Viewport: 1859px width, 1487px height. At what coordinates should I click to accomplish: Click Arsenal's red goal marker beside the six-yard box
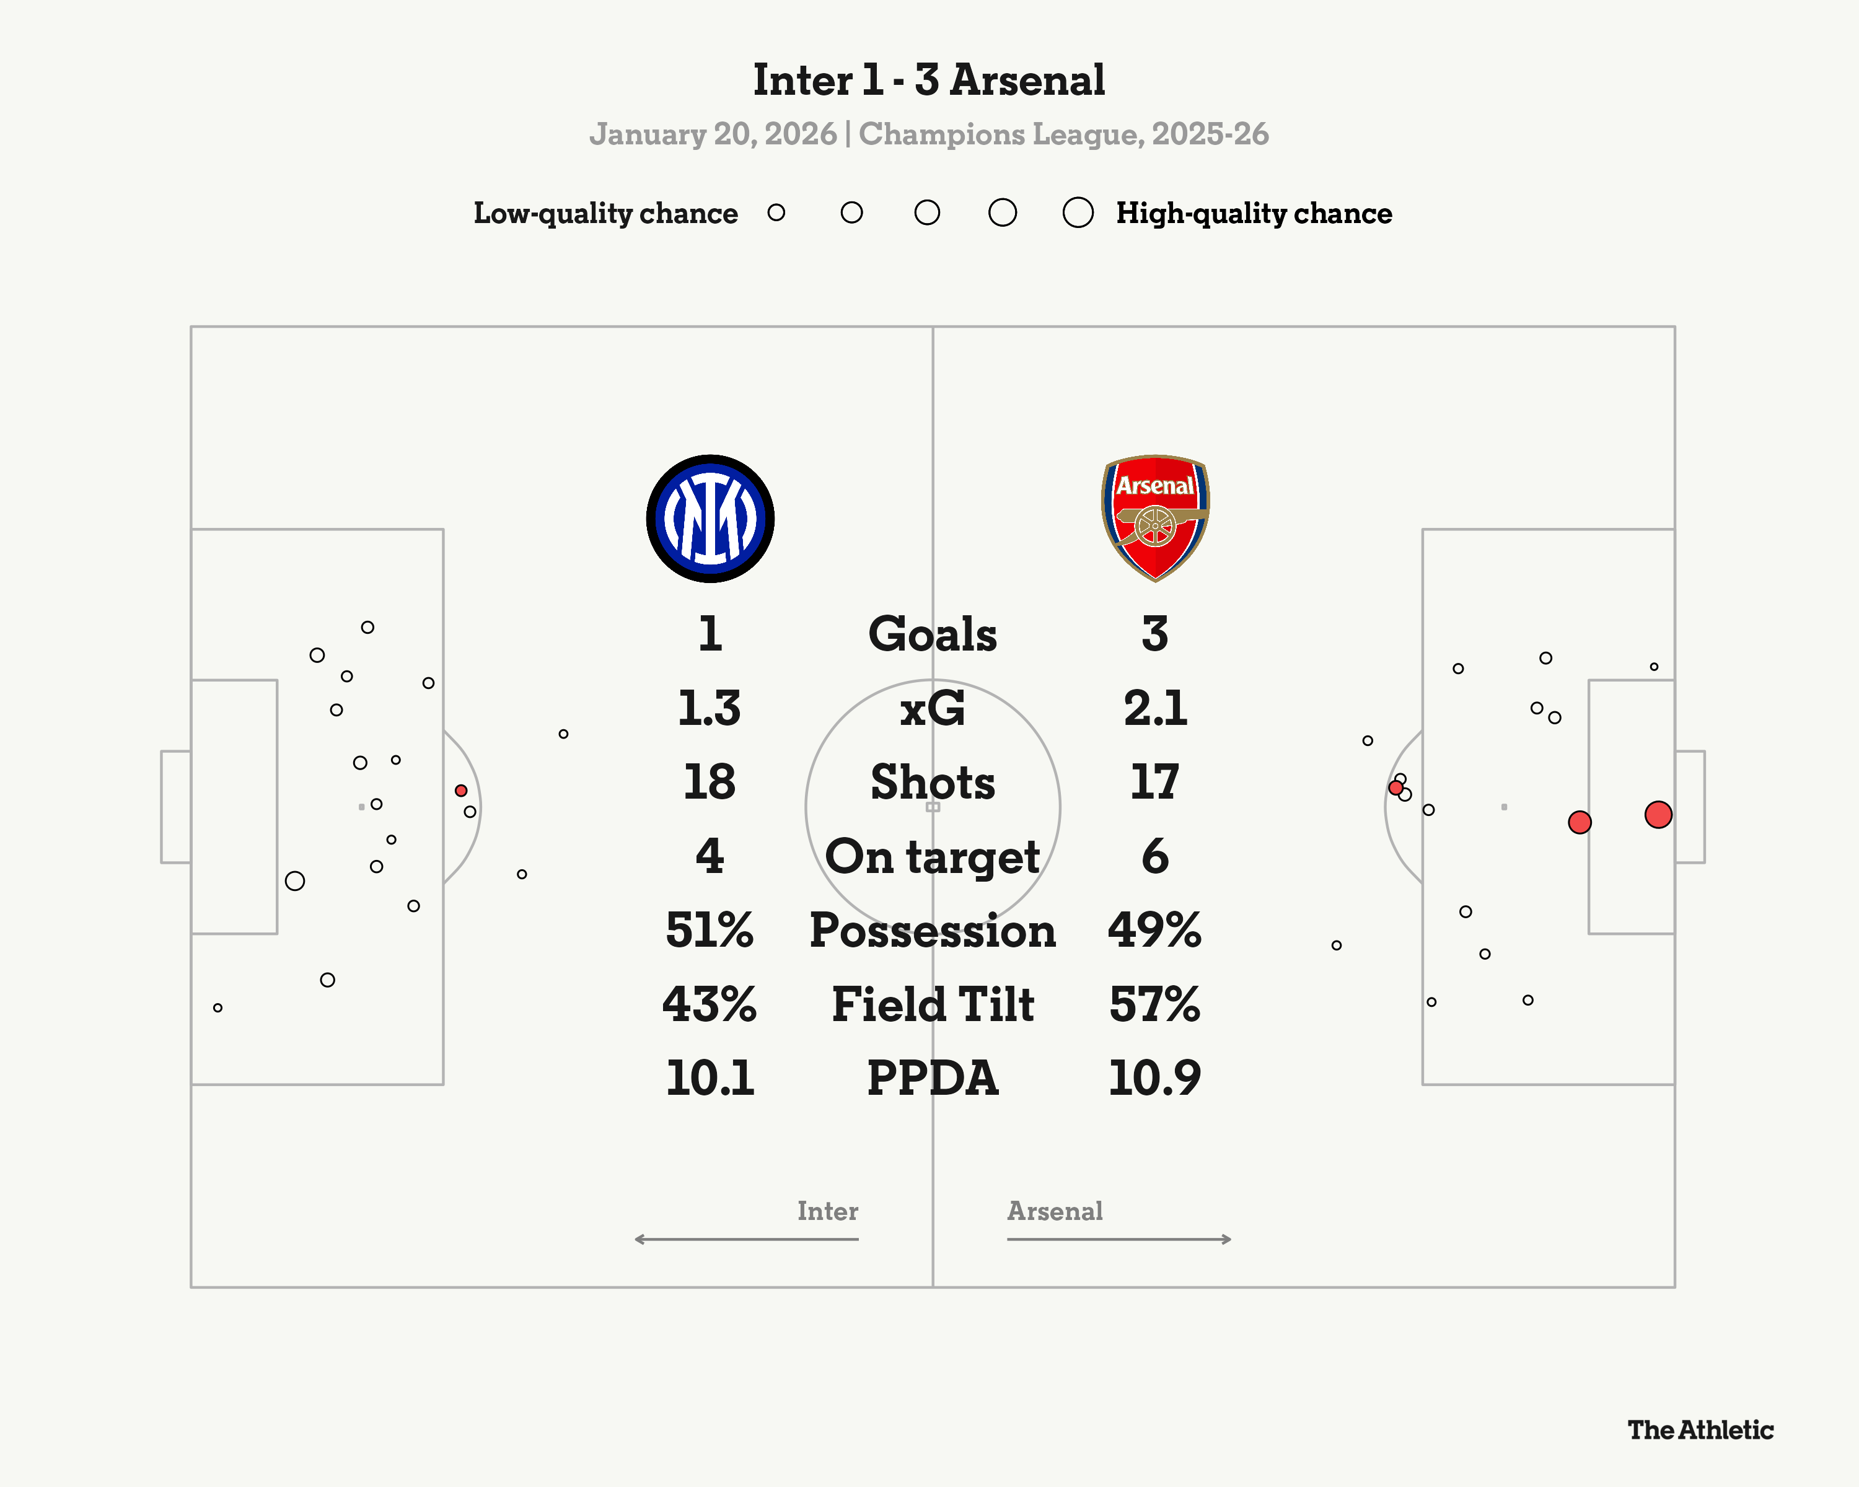1580,822
